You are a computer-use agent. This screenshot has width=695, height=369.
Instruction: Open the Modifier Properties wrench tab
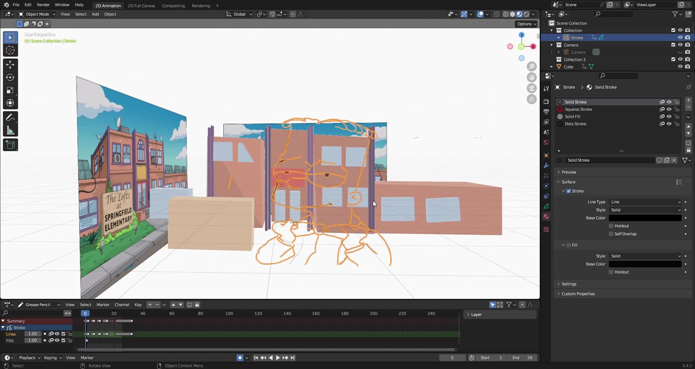547,165
